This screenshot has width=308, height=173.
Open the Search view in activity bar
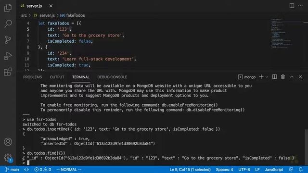click(8, 24)
